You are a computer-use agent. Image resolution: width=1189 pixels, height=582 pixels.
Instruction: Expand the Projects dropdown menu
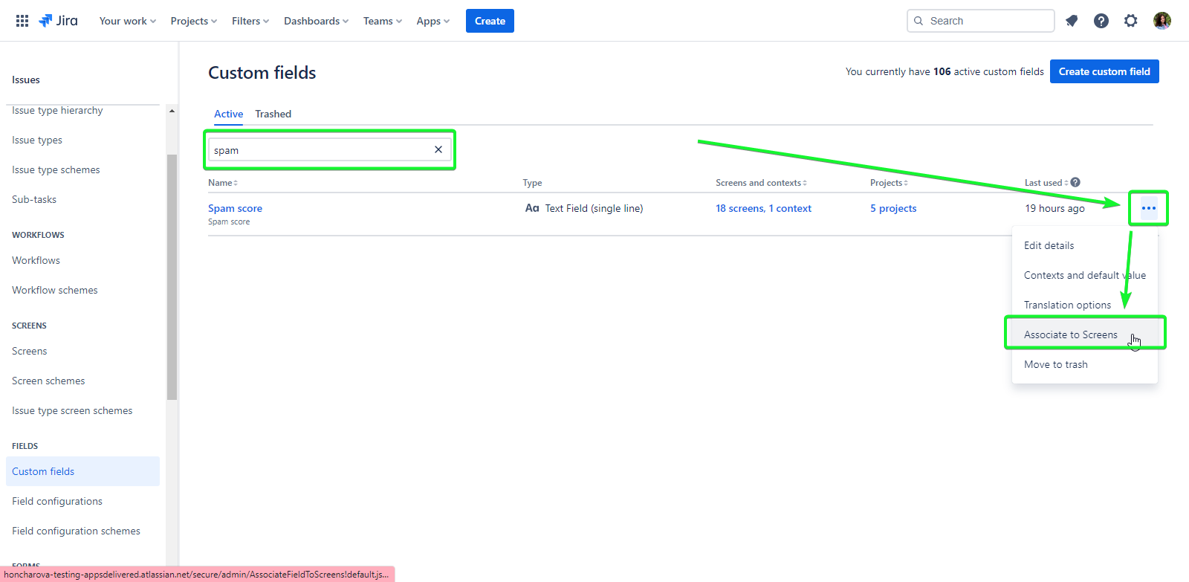[x=194, y=21]
